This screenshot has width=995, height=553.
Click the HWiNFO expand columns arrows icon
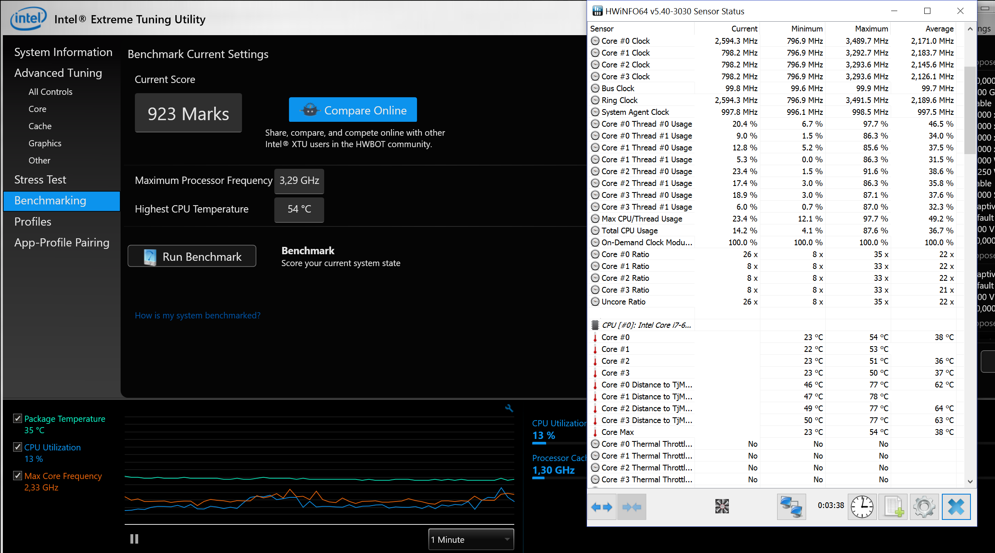[x=602, y=507]
